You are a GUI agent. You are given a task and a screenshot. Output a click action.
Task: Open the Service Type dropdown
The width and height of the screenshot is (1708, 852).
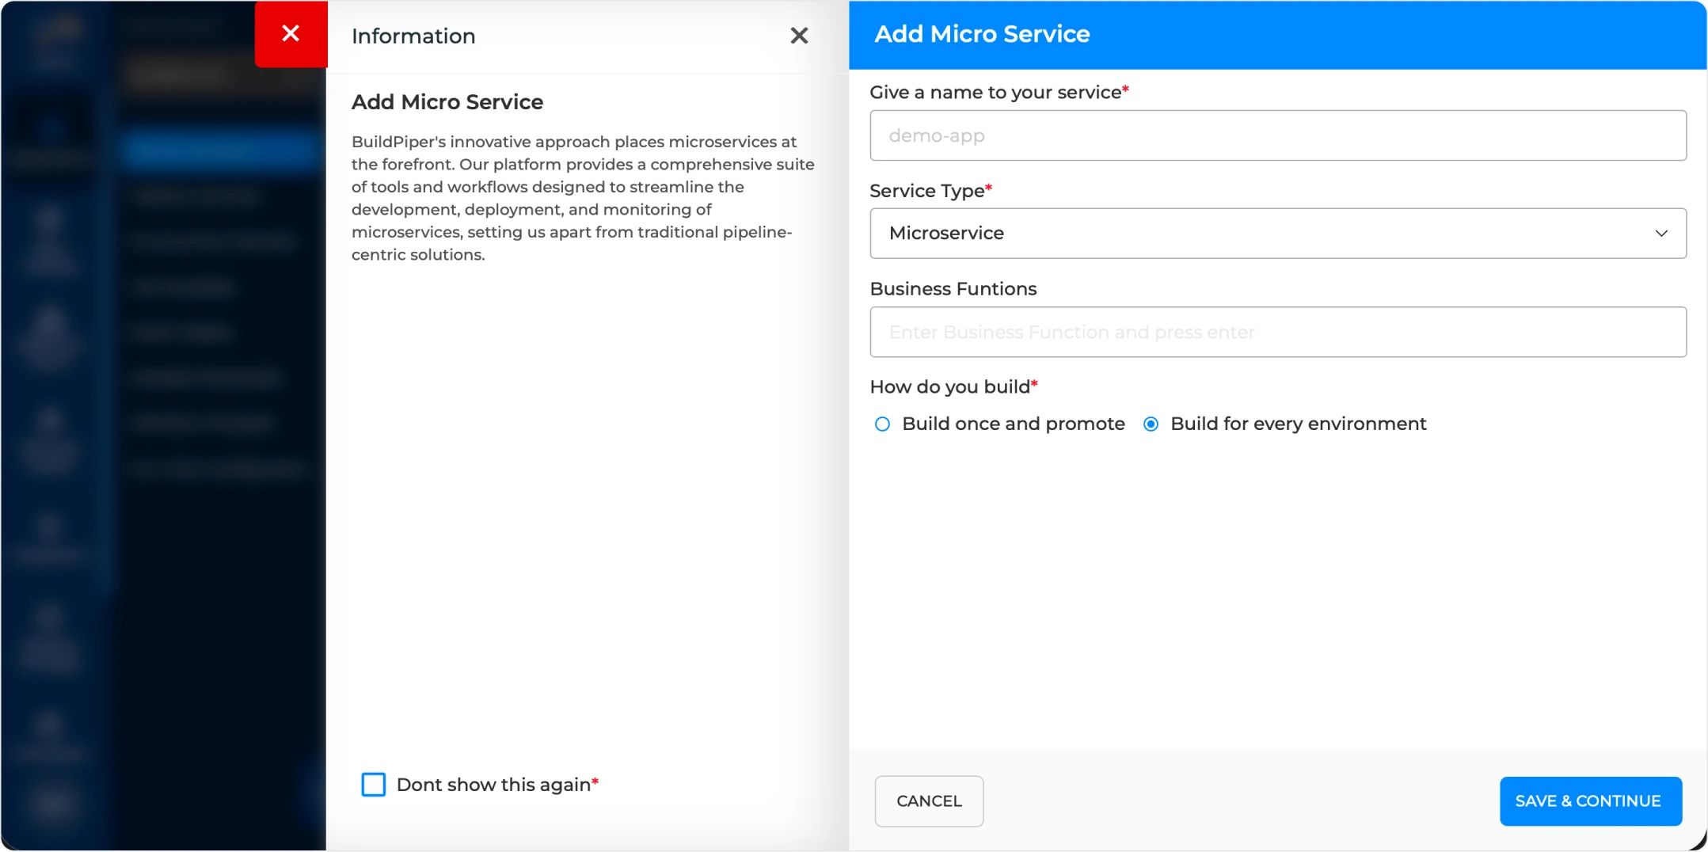coord(1277,234)
